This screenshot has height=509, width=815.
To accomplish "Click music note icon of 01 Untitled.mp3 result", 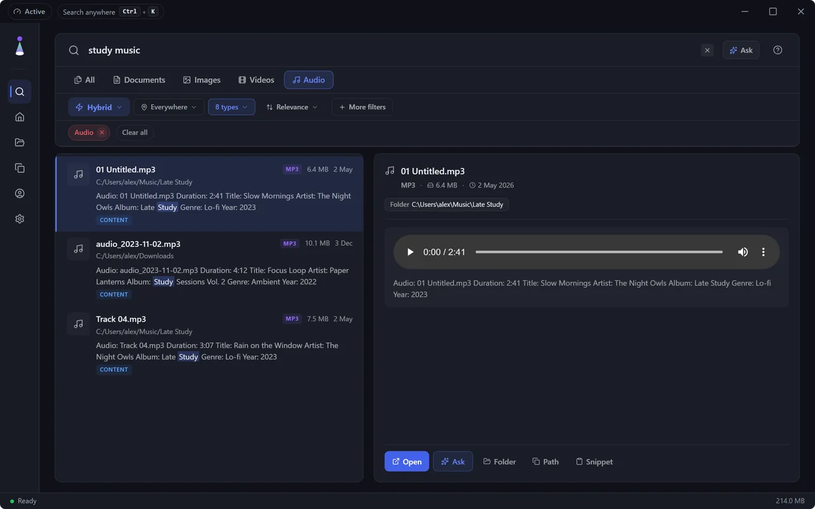I will [x=78, y=174].
